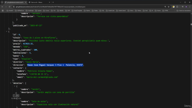
Task: Open the JavaScript bookmark folder
Action: [29, 11]
